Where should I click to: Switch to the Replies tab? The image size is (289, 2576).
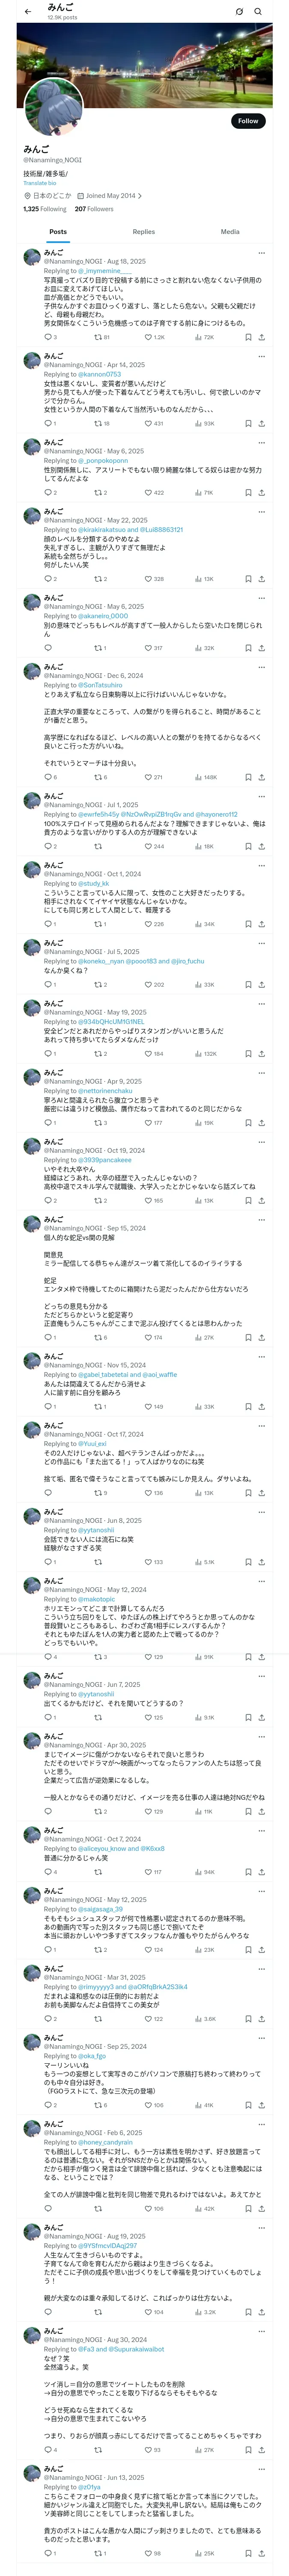pyautogui.click(x=143, y=231)
